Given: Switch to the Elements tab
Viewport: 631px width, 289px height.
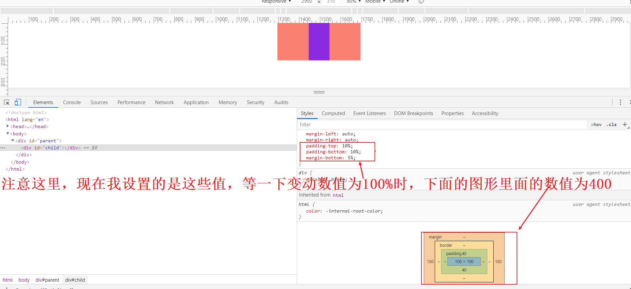Looking at the screenshot, I should pyautogui.click(x=43, y=102).
